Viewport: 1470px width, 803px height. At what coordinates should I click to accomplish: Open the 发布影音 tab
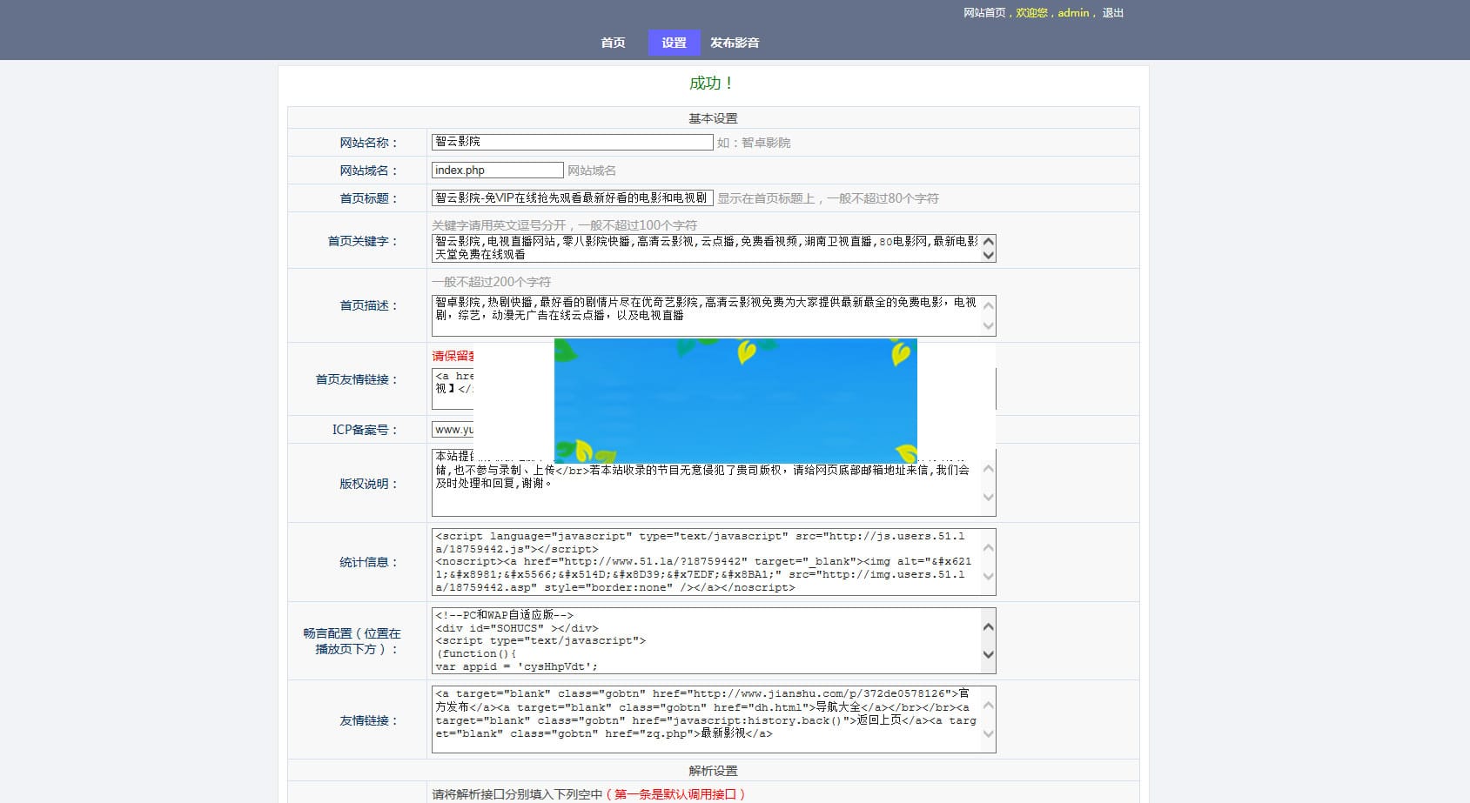[734, 42]
